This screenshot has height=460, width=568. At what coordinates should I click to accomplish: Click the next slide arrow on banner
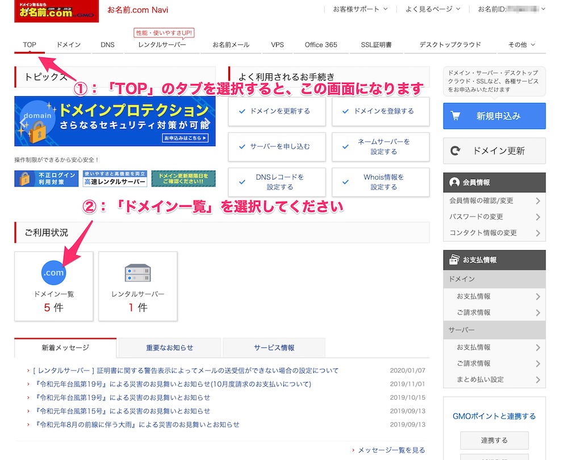click(x=207, y=122)
